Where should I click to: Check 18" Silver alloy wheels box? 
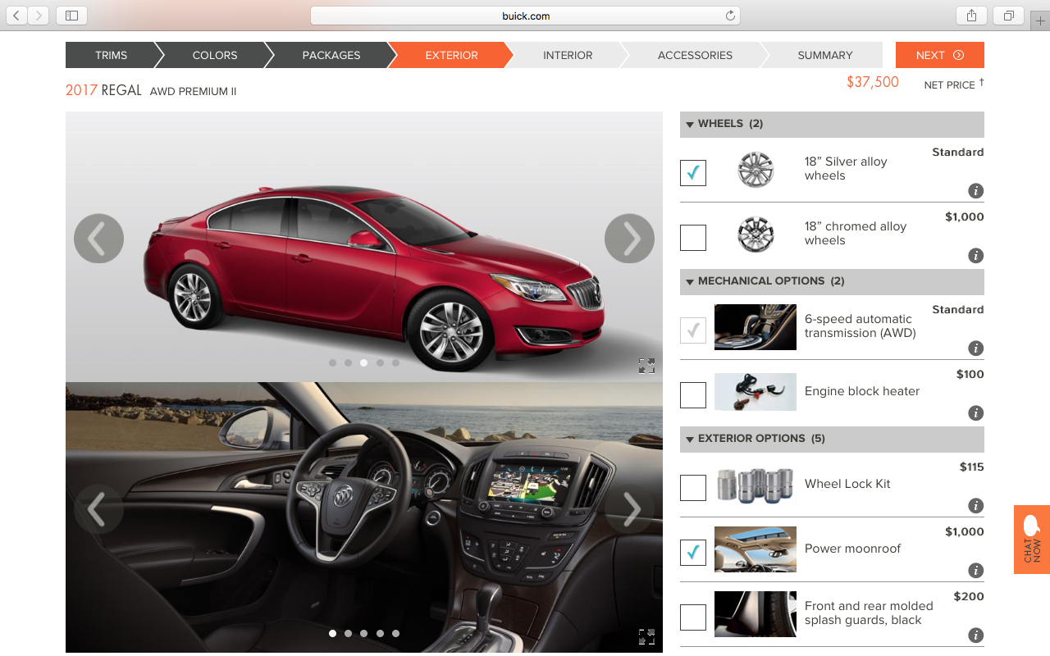tap(693, 173)
